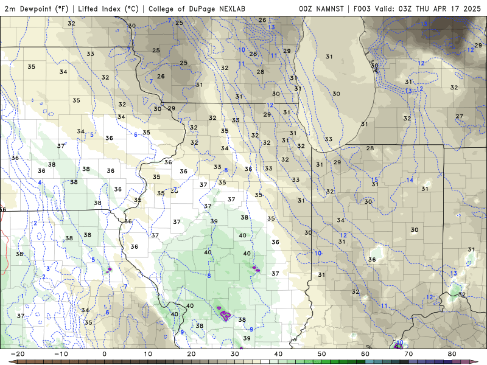This screenshot has height=365, width=487.
Task: Click the blue '14' lifted index contour label
Action: point(410,180)
